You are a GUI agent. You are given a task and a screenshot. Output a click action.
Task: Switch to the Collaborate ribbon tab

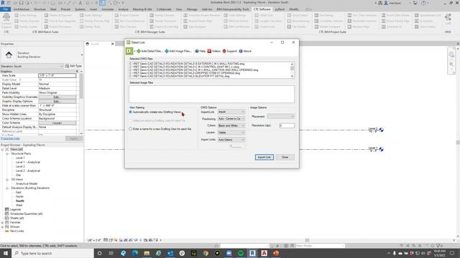164,9
